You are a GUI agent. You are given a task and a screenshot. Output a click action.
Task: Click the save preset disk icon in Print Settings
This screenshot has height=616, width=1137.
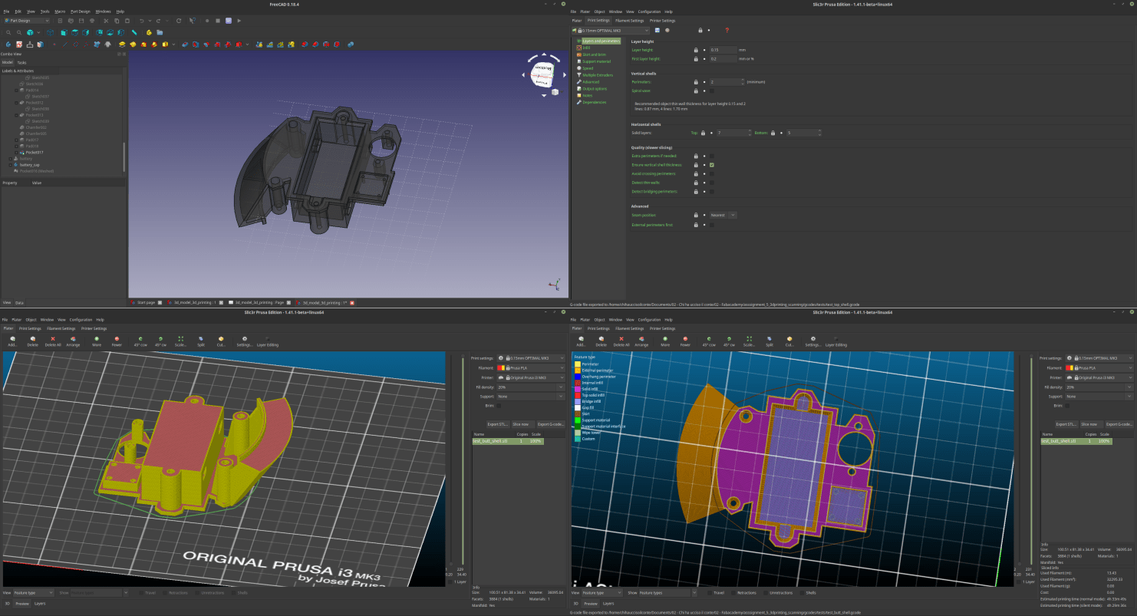657,30
